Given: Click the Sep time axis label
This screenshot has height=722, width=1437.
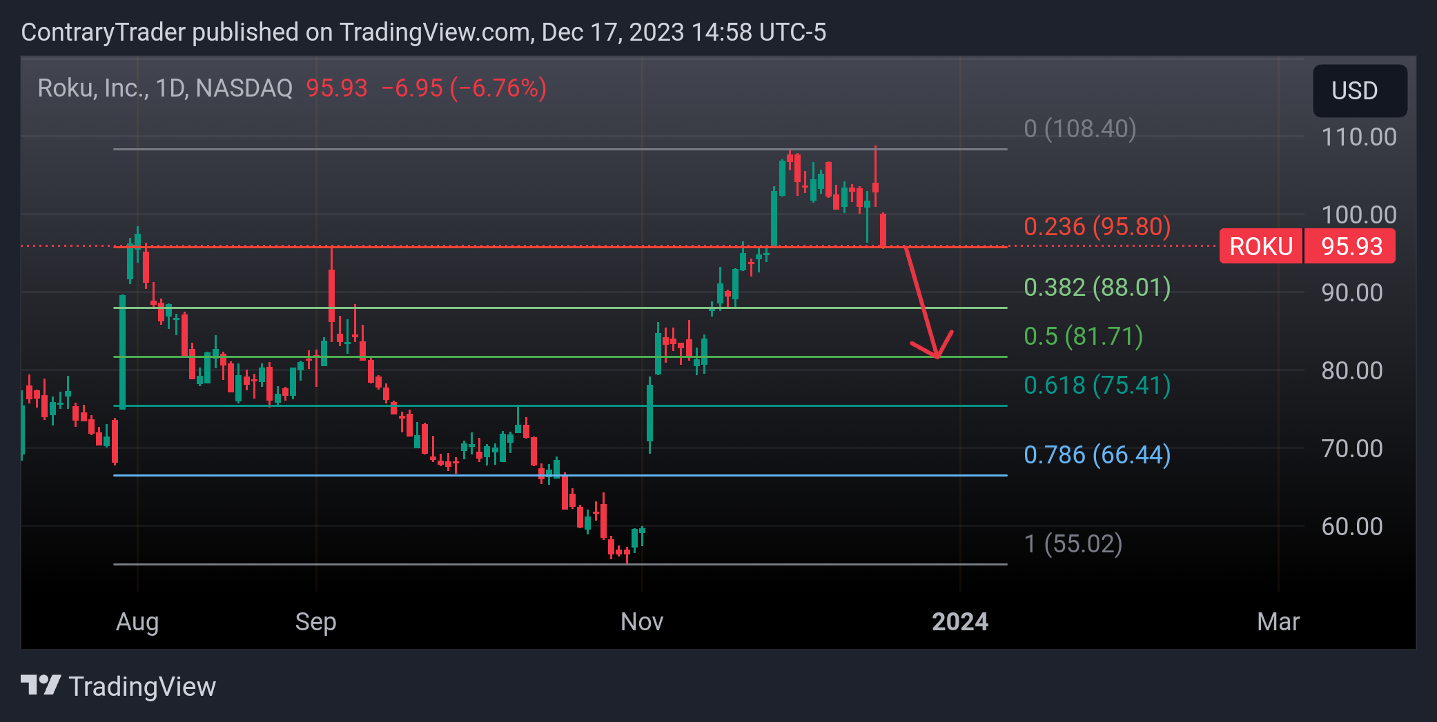Looking at the screenshot, I should [x=315, y=622].
